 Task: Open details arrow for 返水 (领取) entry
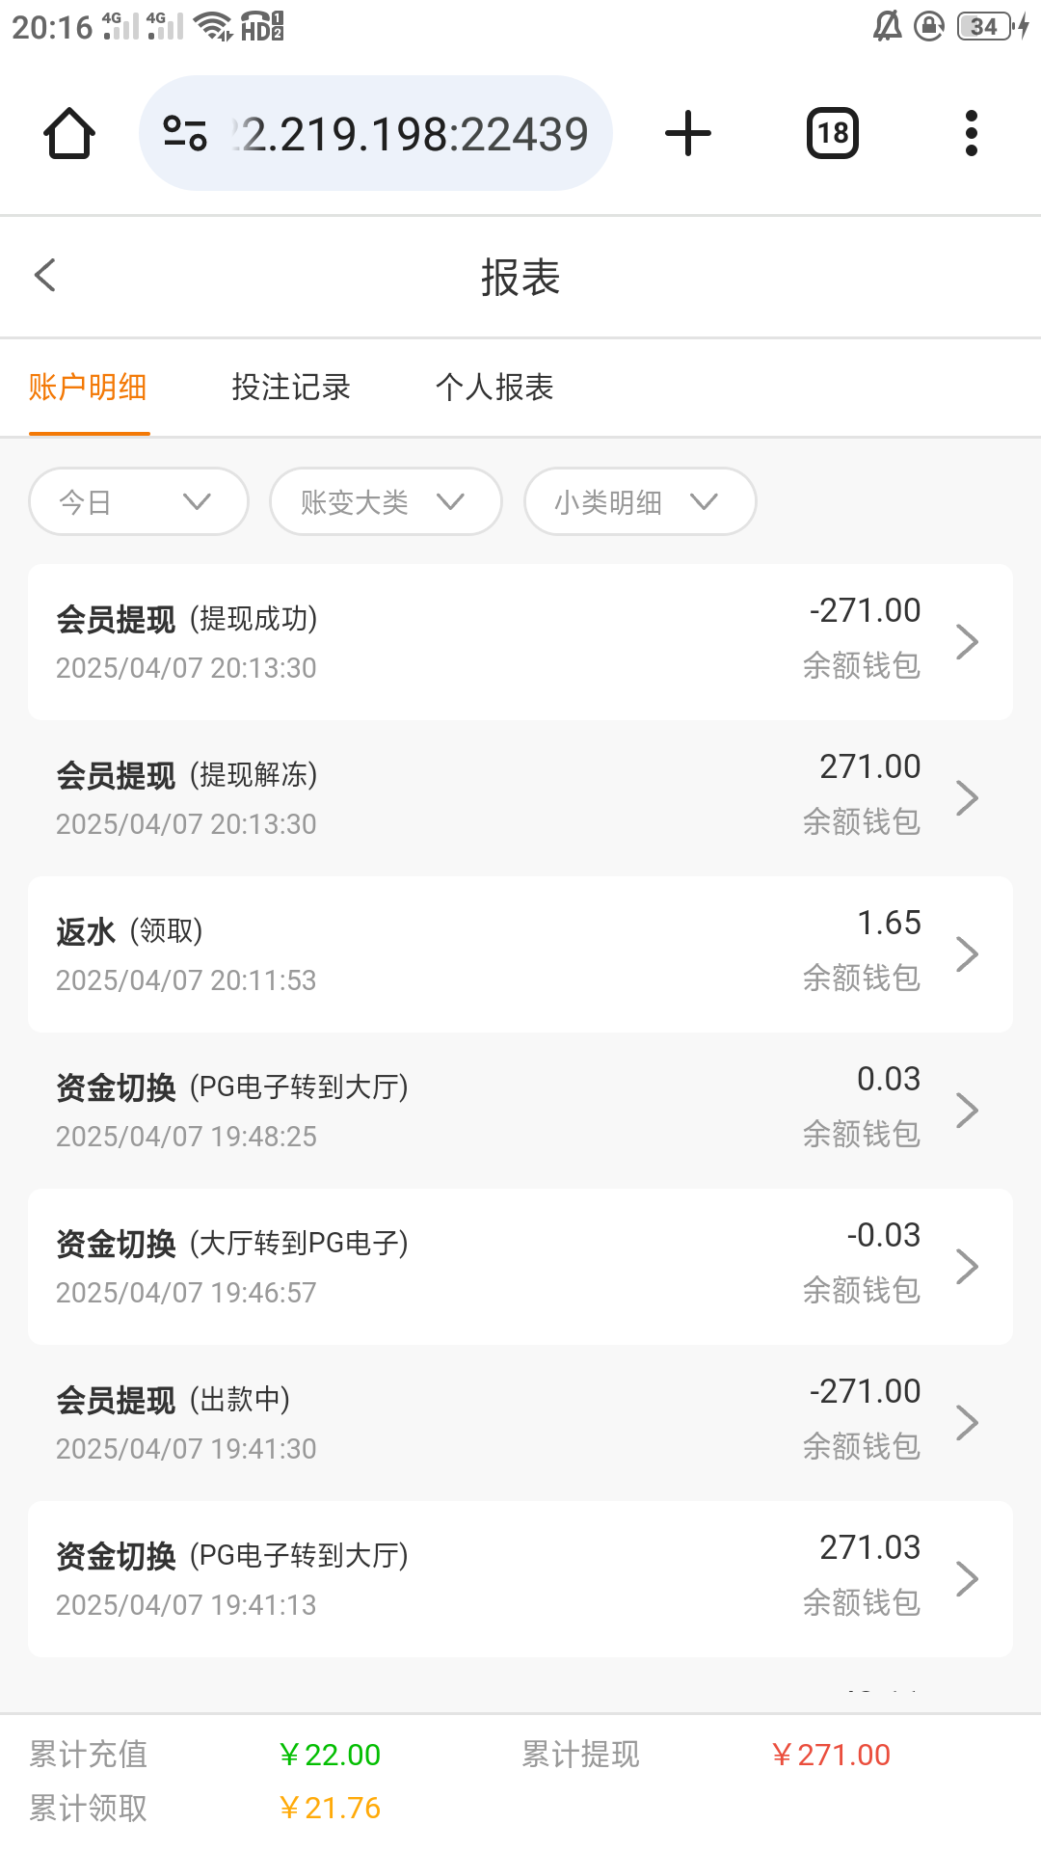pos(967,954)
